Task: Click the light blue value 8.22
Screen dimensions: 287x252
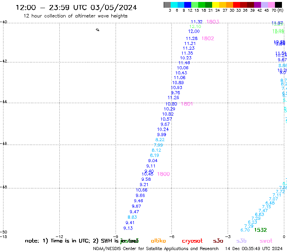Action: 160,140
